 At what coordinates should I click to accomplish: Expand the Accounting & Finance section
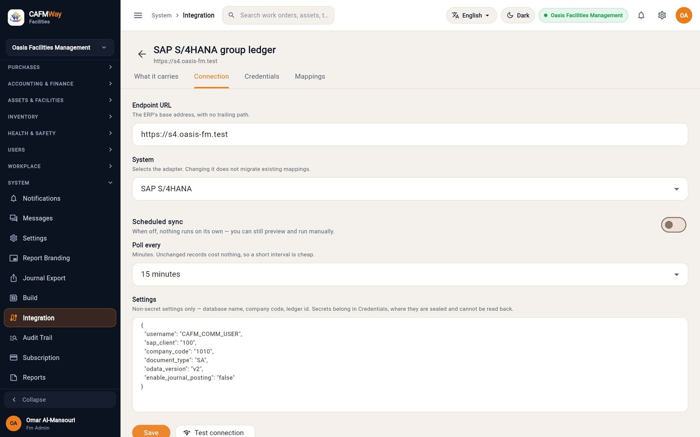tap(60, 84)
